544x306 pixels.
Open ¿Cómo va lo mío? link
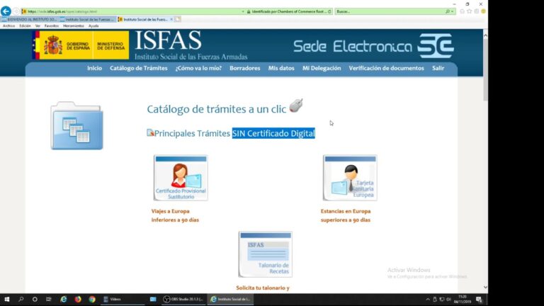198,68
